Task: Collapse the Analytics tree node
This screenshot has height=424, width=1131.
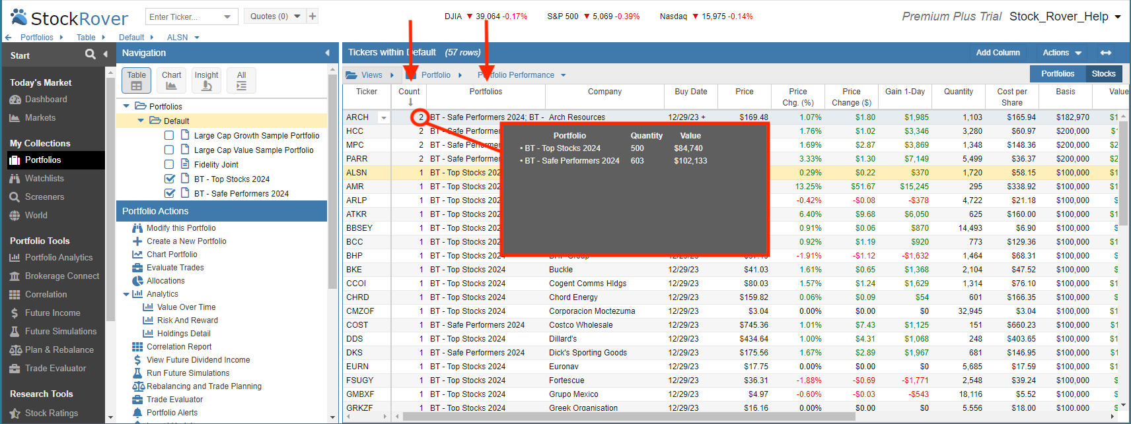Action: 126,294
